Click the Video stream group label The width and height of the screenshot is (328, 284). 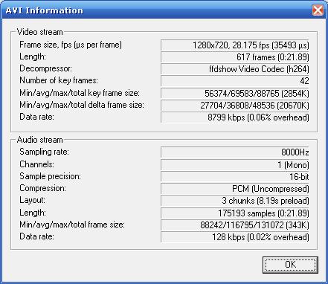(x=39, y=32)
